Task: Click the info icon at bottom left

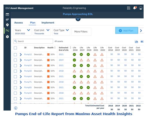Action: pos(16,108)
